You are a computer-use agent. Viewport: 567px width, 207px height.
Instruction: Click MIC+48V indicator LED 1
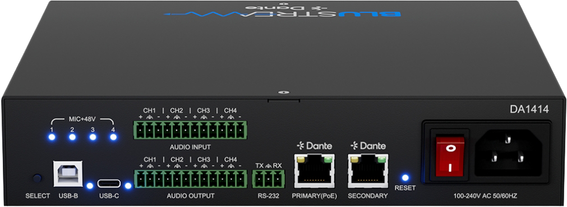pyautogui.click(x=52, y=137)
